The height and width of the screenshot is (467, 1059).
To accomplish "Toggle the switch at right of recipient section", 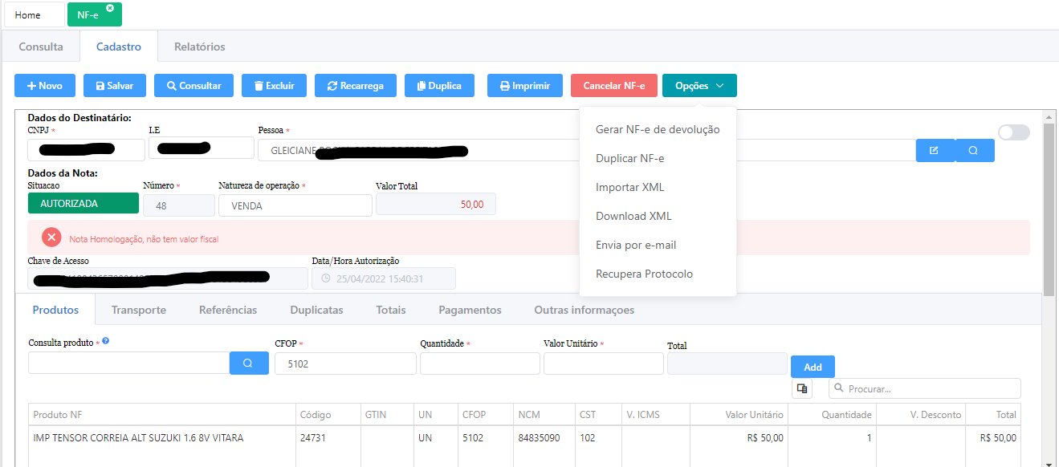I will coord(1013,132).
